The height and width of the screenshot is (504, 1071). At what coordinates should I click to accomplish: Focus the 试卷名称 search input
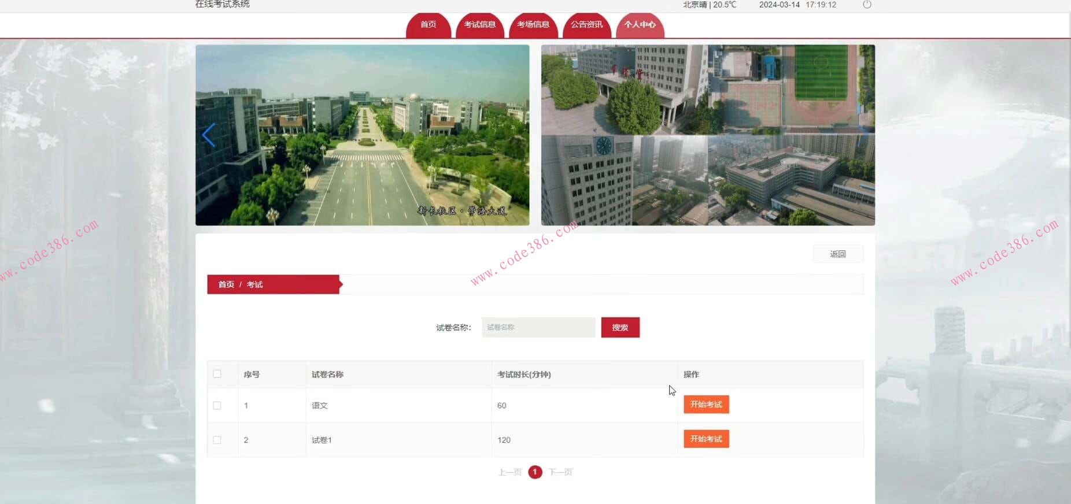(x=538, y=327)
